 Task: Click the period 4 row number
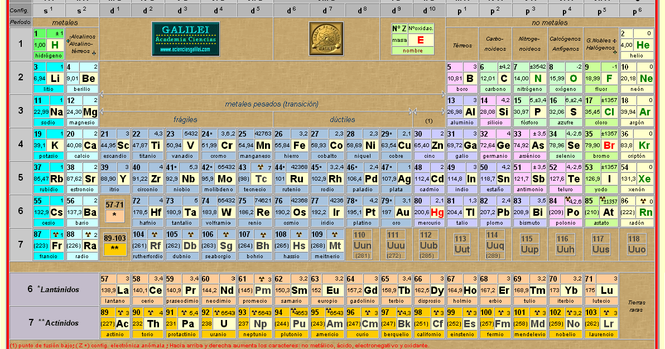point(20,144)
